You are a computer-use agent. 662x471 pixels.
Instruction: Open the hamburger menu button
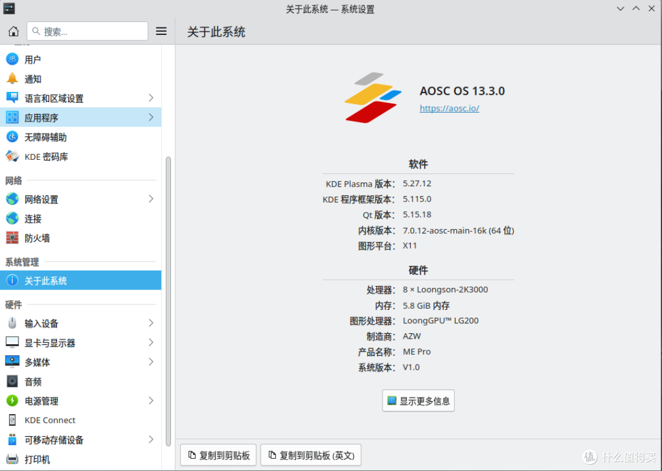click(x=161, y=31)
